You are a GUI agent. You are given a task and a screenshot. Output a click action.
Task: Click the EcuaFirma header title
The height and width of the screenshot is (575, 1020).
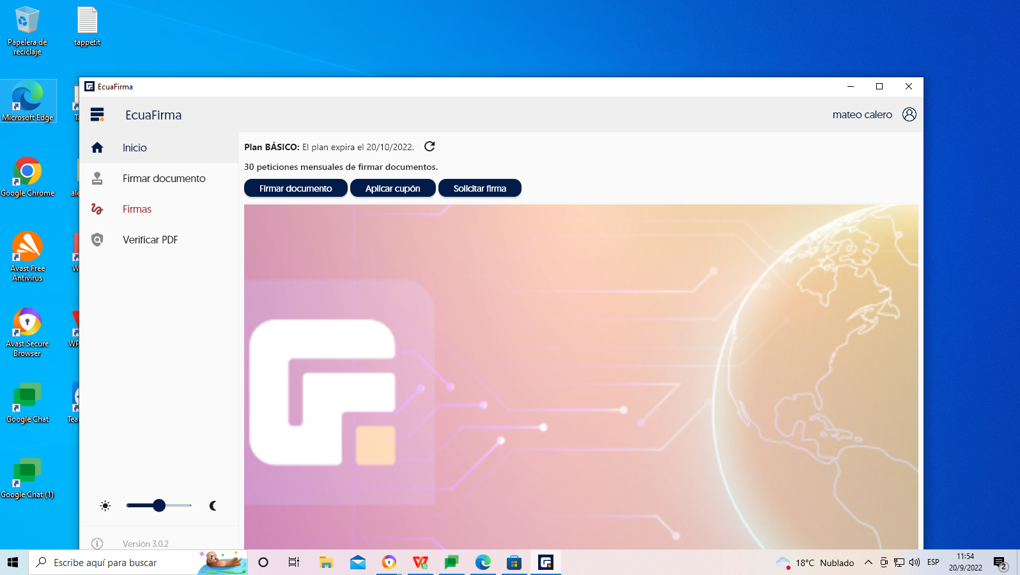pyautogui.click(x=153, y=115)
